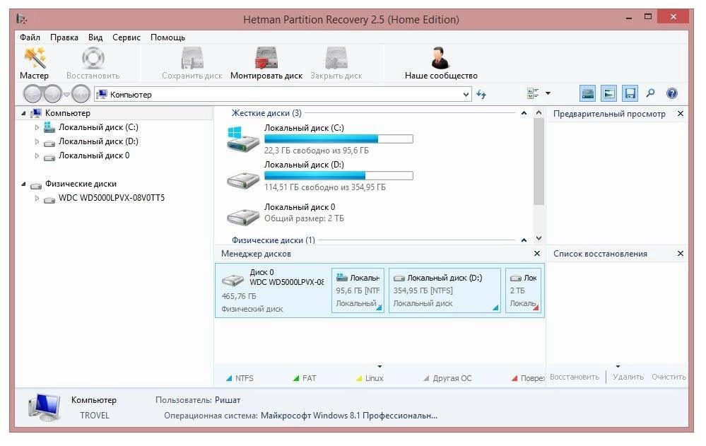This screenshot has width=706, height=446.
Task: Collapse Физические диски tree node
Action: (x=23, y=184)
